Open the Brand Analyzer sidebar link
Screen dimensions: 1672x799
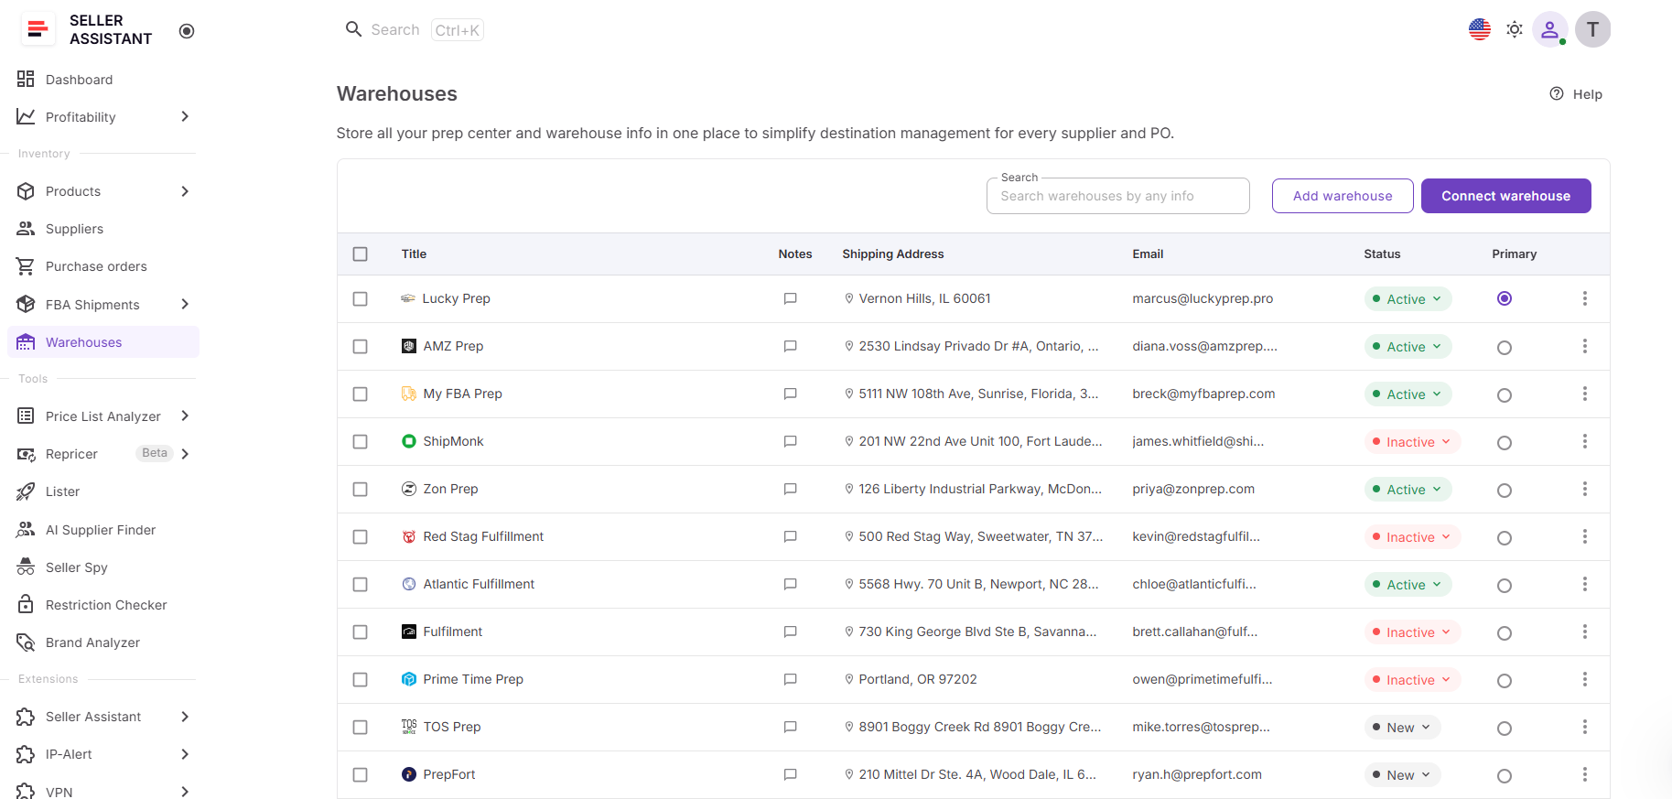tap(103, 642)
